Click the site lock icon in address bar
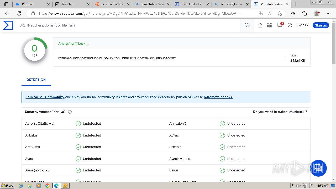Viewport: 336px width, 189px height. [33, 13]
